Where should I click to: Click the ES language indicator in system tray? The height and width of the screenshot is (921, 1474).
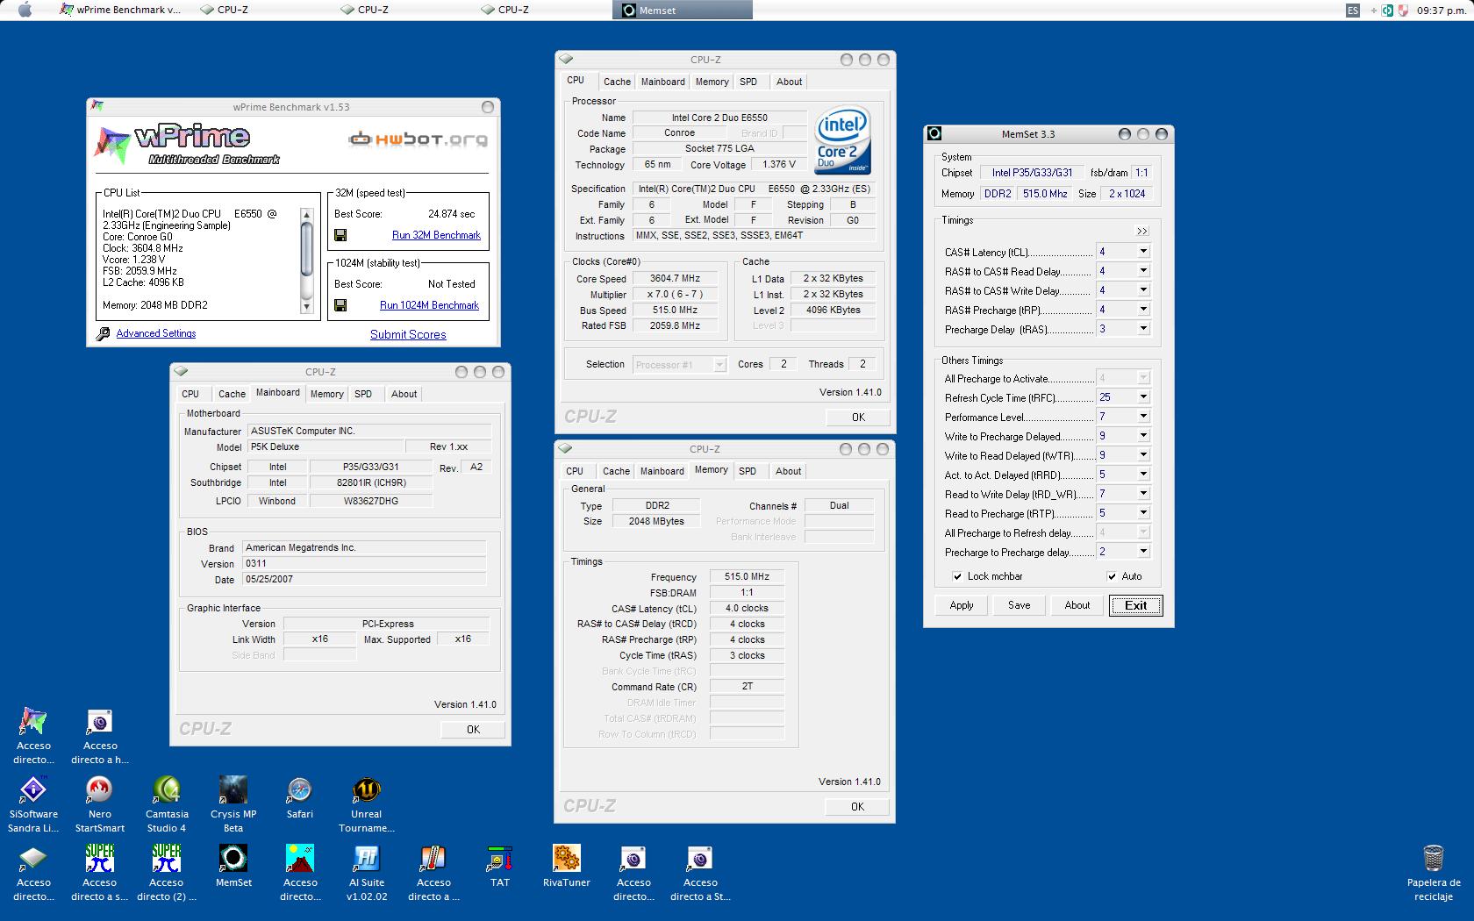1353,11
